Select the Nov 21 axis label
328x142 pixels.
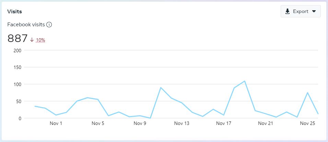tap(266, 124)
